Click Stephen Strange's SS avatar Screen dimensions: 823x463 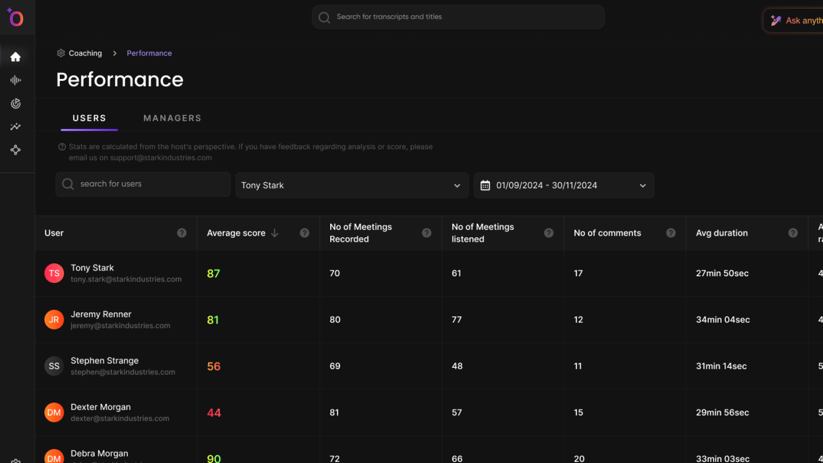[54, 366]
